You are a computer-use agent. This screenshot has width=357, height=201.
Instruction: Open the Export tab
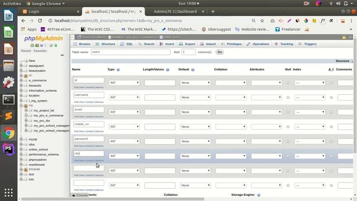pos(187,44)
